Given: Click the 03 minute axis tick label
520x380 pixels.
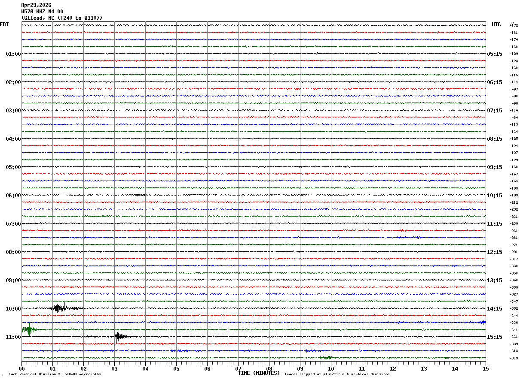Looking at the screenshot, I should [x=114, y=368].
